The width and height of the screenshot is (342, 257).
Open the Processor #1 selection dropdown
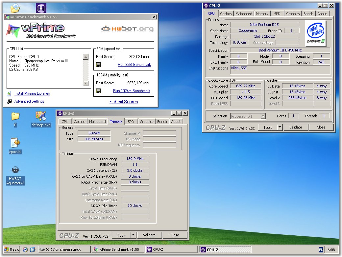(x=263, y=116)
